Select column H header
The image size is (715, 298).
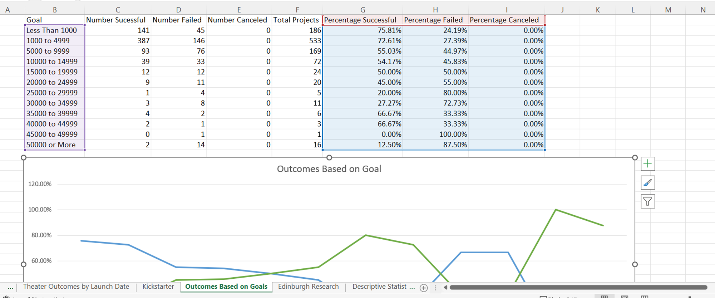click(435, 10)
